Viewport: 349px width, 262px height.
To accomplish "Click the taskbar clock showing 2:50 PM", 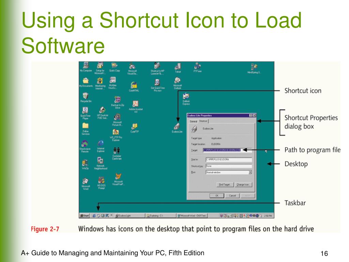I will coord(268,216).
